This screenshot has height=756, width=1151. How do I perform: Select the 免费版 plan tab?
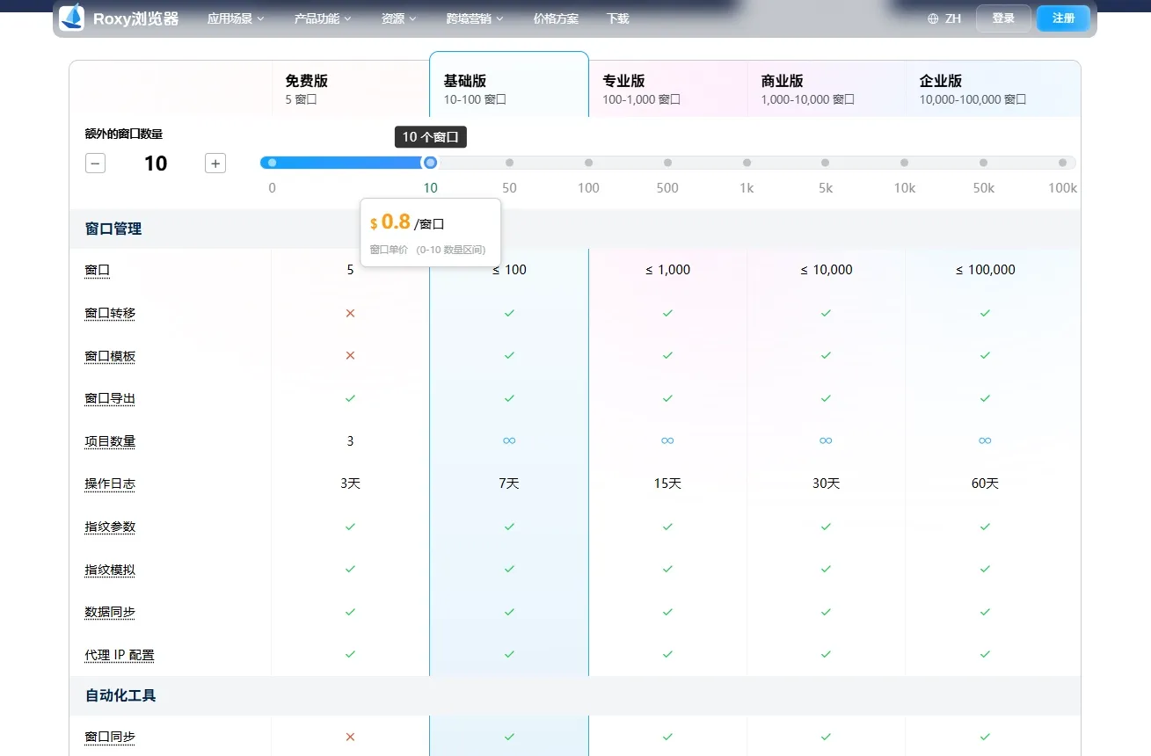click(x=350, y=89)
